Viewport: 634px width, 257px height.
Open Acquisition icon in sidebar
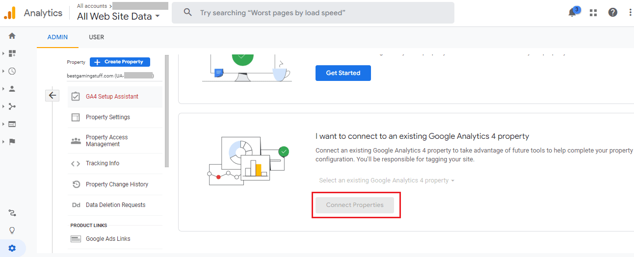[x=12, y=106]
